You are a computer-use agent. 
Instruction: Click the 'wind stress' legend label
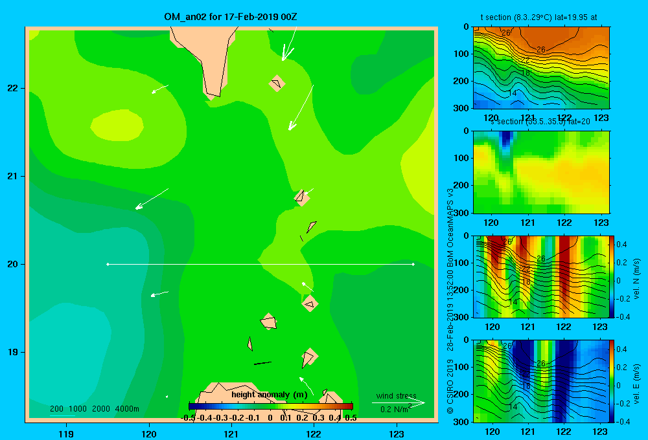[x=397, y=395]
